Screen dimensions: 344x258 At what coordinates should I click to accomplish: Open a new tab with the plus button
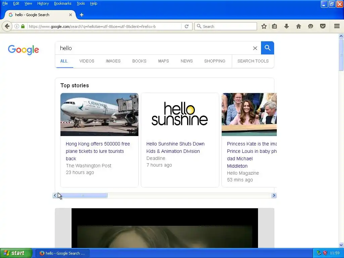tap(82, 15)
